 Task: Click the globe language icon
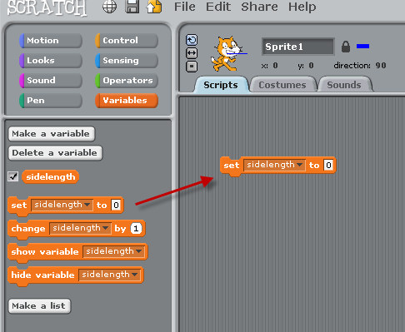[109, 7]
